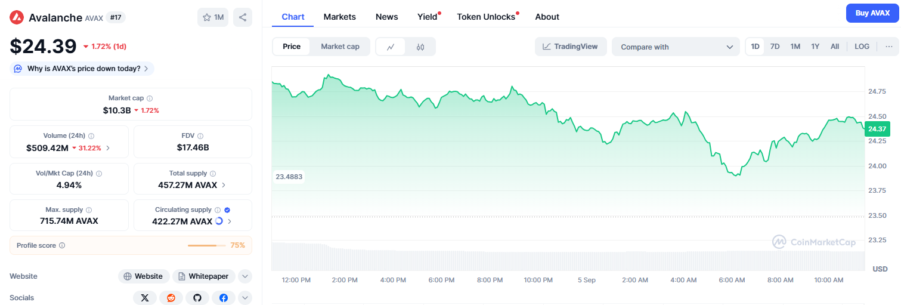Set chart range to 7D
This screenshot has height=305, width=901.
coord(775,47)
